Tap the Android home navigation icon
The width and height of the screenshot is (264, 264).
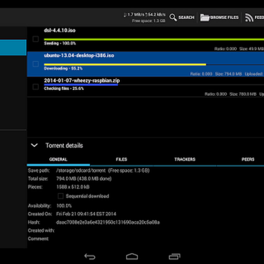[132, 256]
